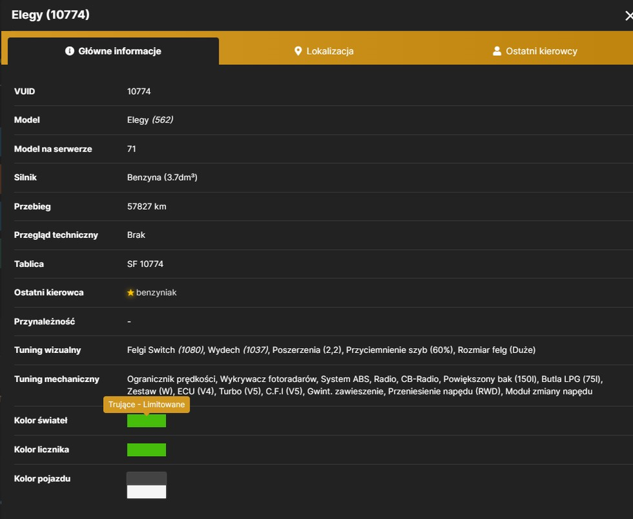This screenshot has width=633, height=519.
Task: Click the mileage value 57827 km
Action: (x=147, y=206)
